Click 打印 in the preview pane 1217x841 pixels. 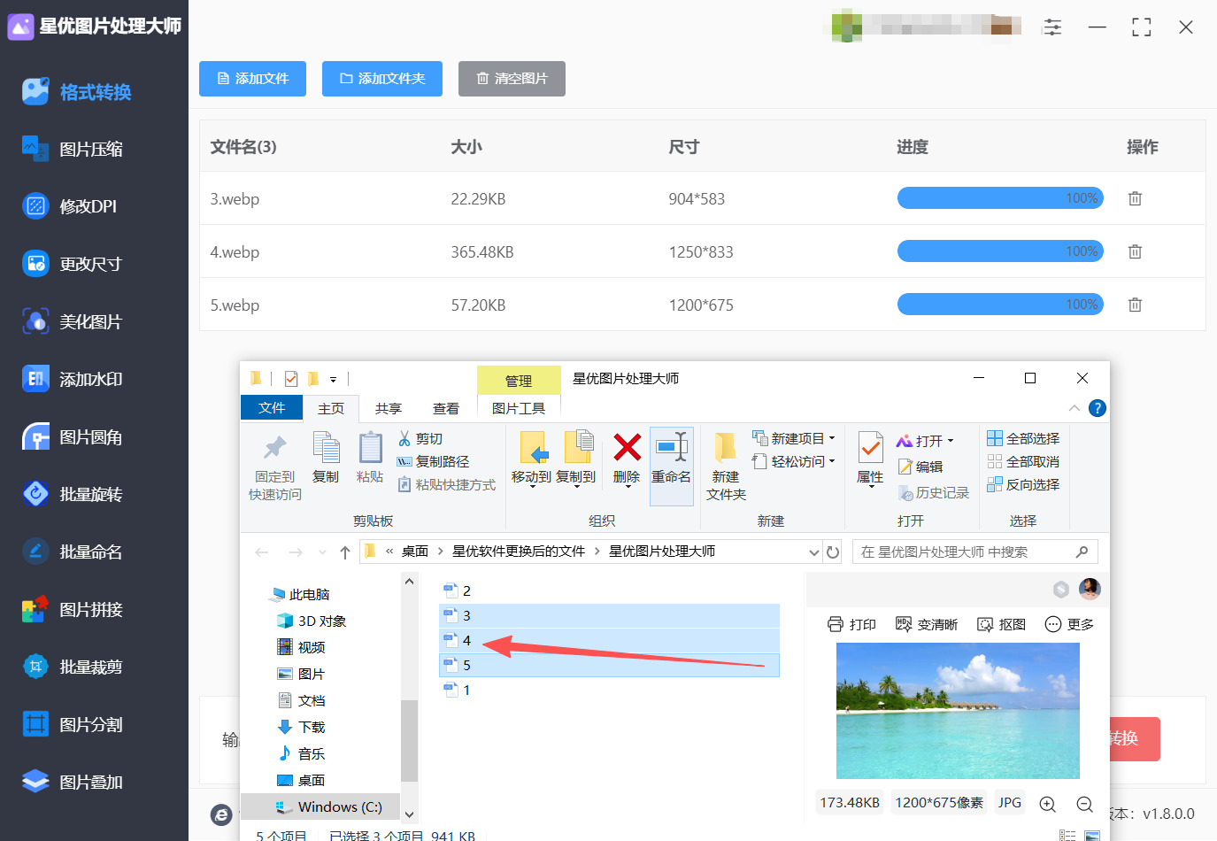point(851,624)
